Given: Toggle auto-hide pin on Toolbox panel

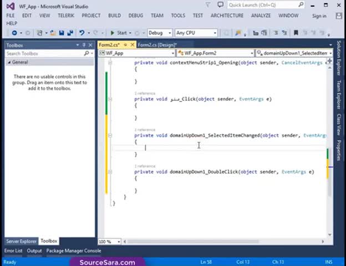Looking at the screenshot, I should 84,45.
